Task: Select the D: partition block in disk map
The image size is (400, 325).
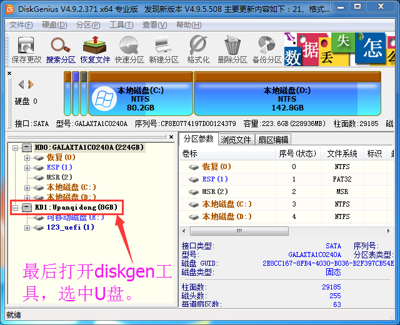Action: 287,94
